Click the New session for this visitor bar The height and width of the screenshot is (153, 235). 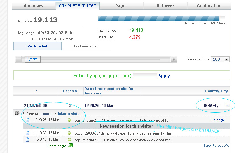[x=126, y=126]
